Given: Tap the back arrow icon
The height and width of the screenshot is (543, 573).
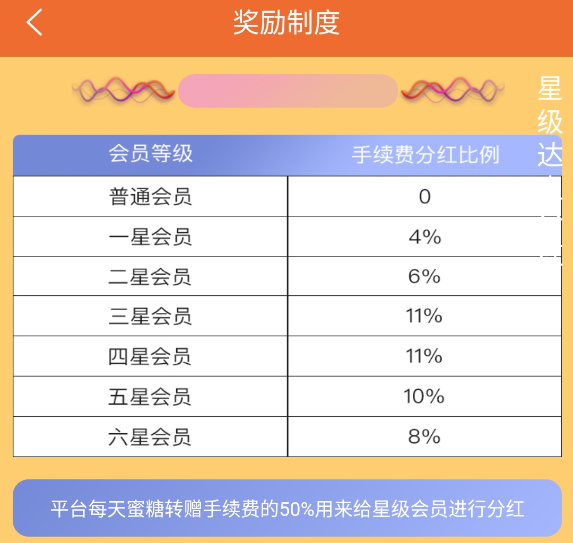Looking at the screenshot, I should point(34,22).
